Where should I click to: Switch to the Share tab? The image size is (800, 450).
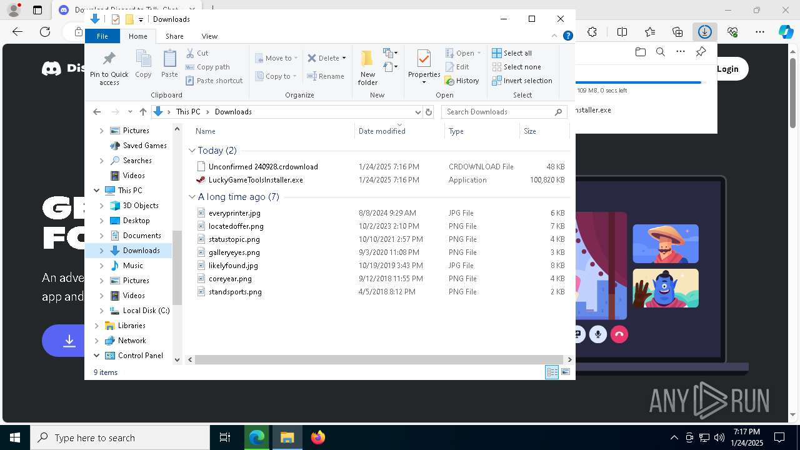(x=174, y=36)
